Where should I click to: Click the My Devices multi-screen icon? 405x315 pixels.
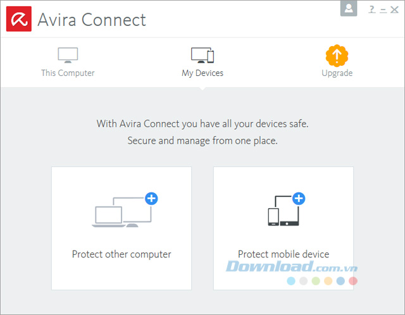tap(202, 55)
